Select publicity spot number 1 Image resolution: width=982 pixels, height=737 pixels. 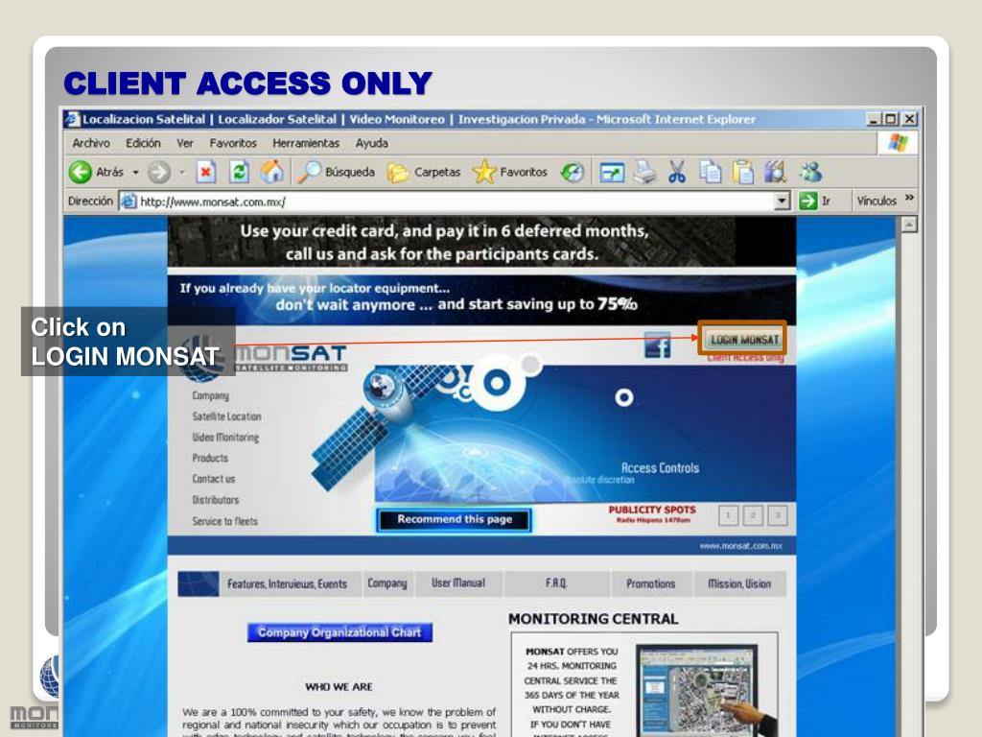click(728, 515)
